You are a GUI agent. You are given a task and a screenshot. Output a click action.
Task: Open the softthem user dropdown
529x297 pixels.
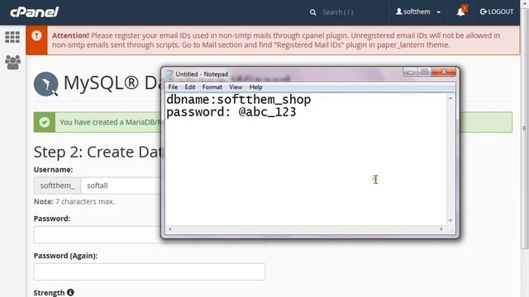[418, 12]
